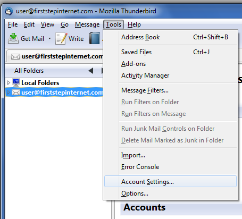Click the Thunderbird logo in title bar
Image resolution: width=242 pixels, height=219 pixels.
point(9,11)
